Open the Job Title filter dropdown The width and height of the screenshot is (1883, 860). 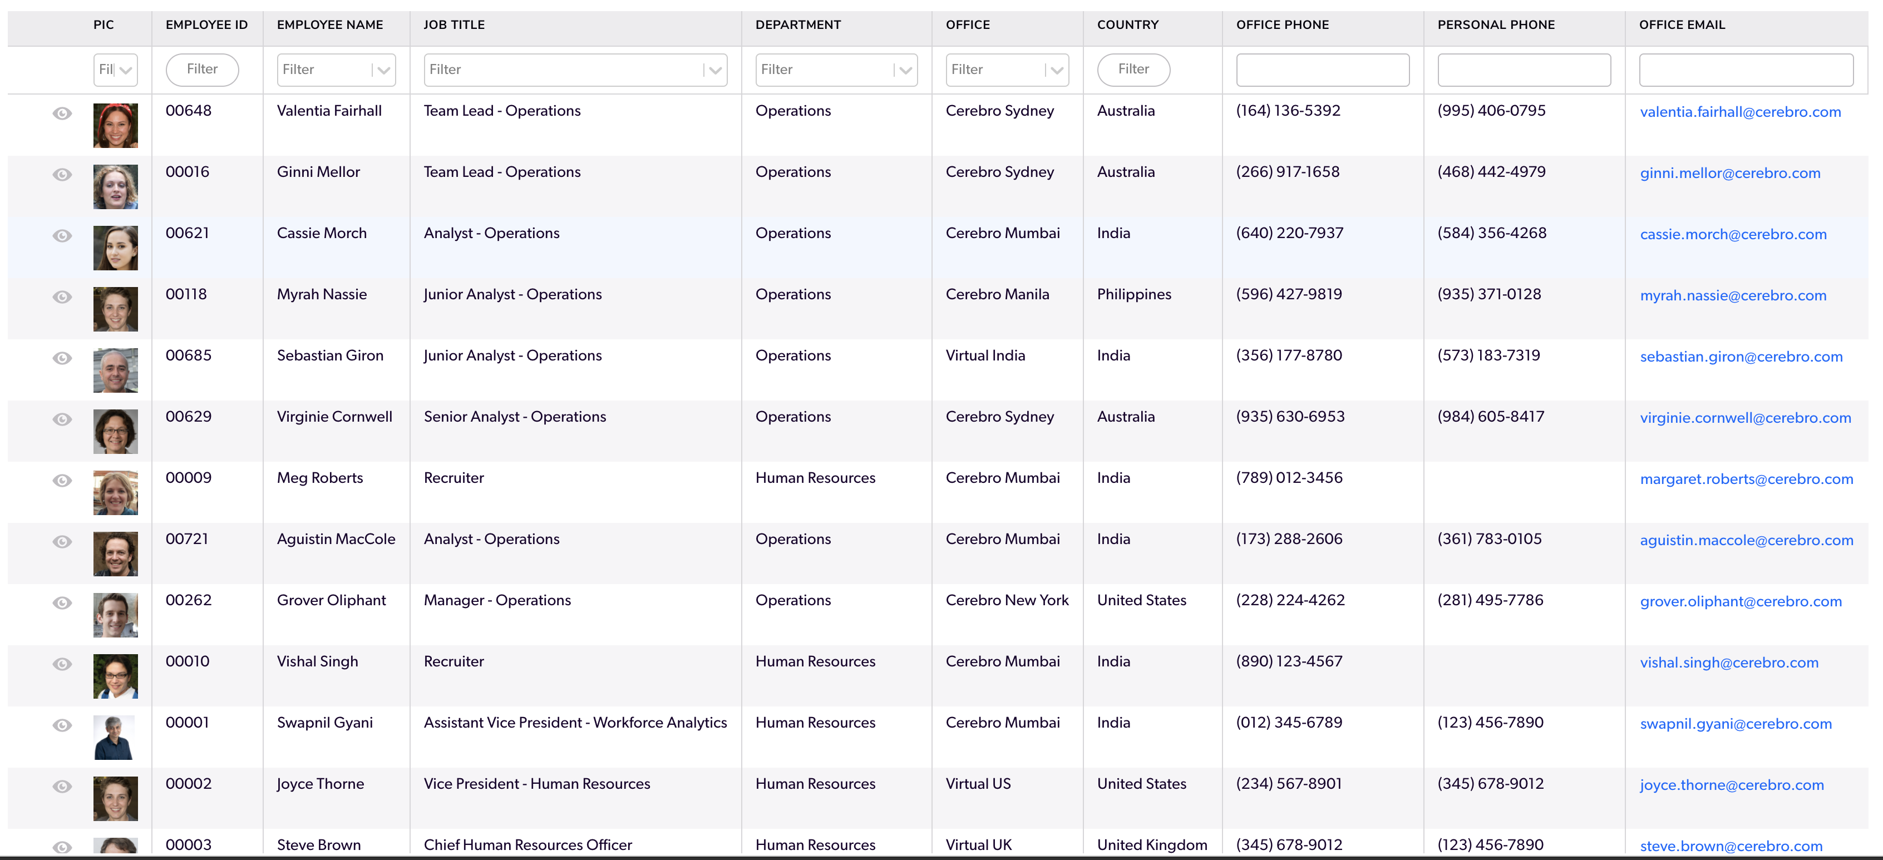coord(714,70)
